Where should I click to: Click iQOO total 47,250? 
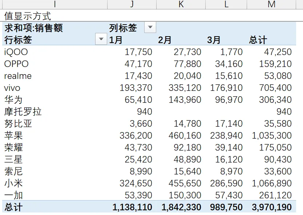(278, 52)
